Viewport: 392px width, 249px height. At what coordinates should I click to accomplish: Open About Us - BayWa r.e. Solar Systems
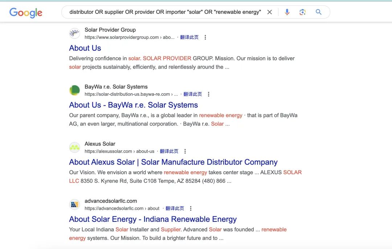point(133,105)
